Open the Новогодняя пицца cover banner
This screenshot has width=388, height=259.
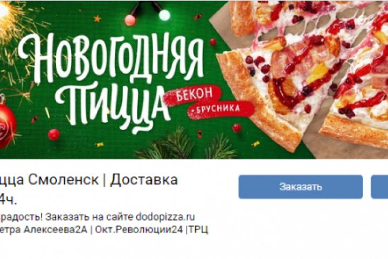pos(194,79)
